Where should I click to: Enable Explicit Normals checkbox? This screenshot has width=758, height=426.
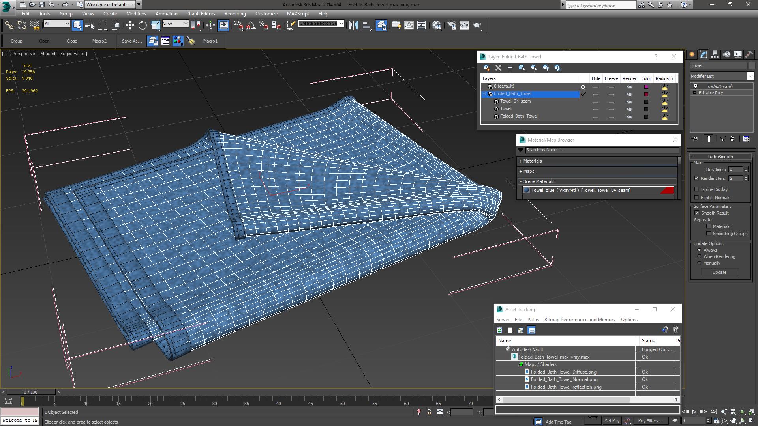click(x=697, y=198)
